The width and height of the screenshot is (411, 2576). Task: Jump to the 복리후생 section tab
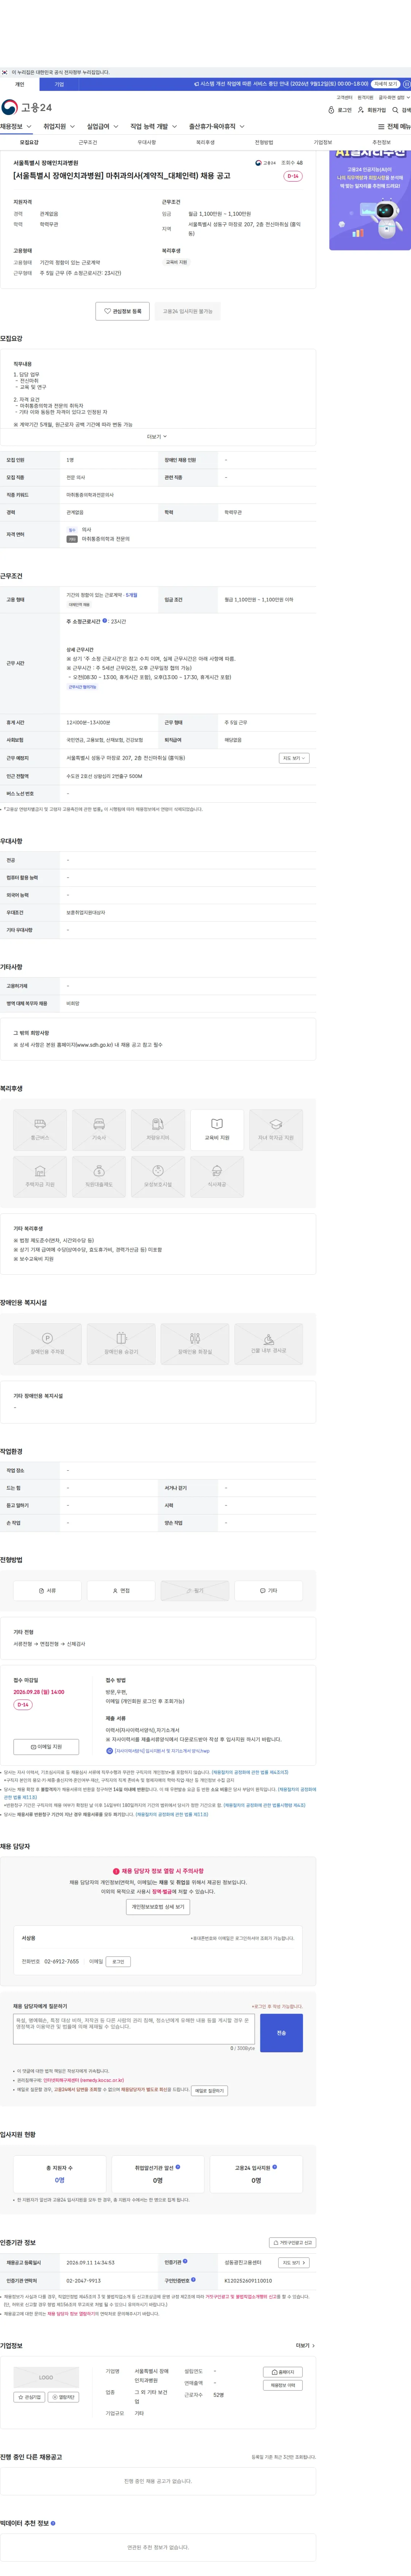[x=205, y=142]
